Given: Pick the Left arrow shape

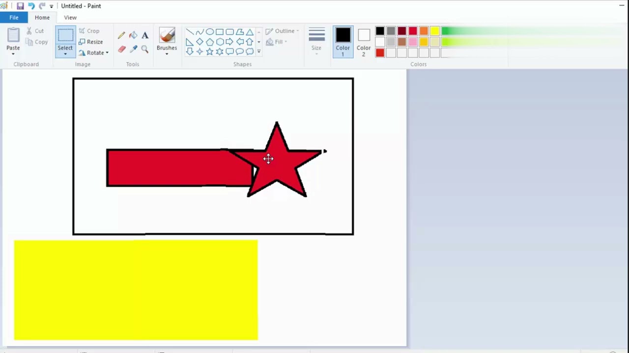Looking at the screenshot, I should pos(240,42).
